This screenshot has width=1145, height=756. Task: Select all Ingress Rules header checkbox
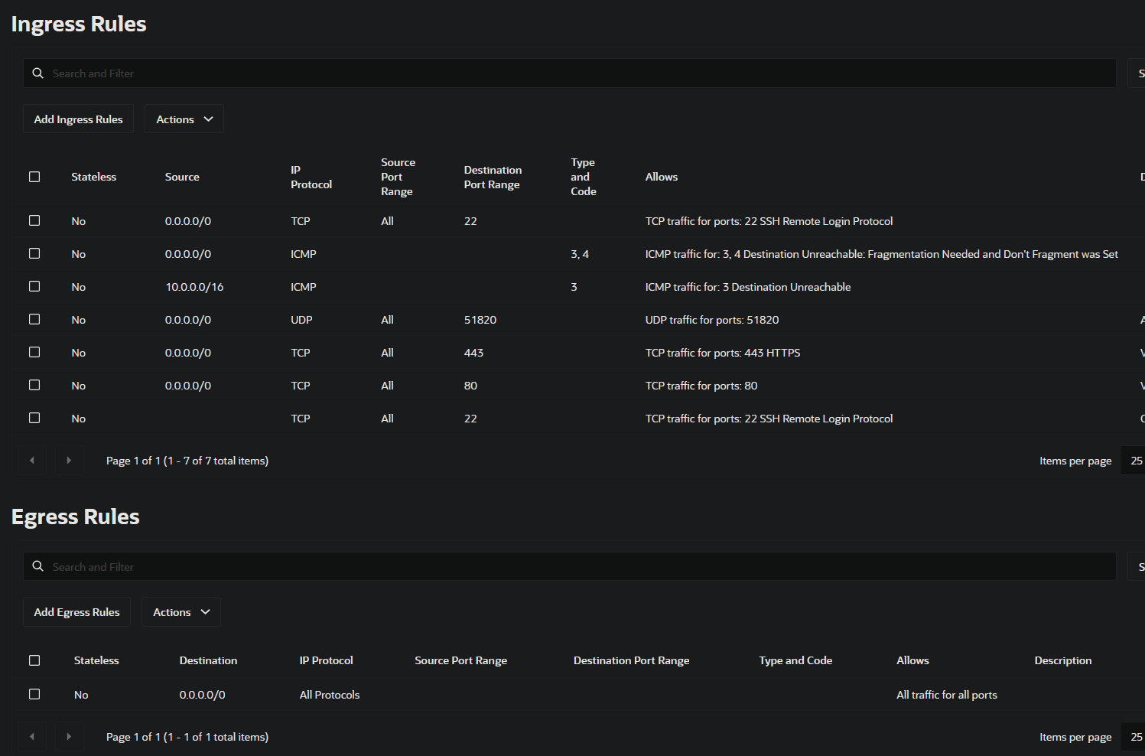tap(34, 177)
